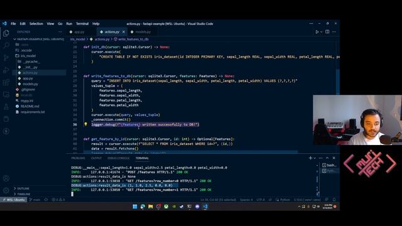This screenshot has width=402, height=226.
Task: Open the Testing flask view
Action: (x=6, y=107)
